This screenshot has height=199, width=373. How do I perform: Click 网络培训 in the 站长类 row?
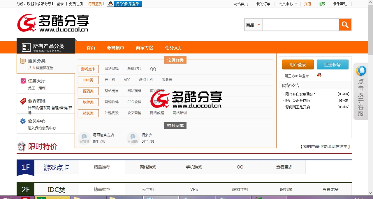180,113
